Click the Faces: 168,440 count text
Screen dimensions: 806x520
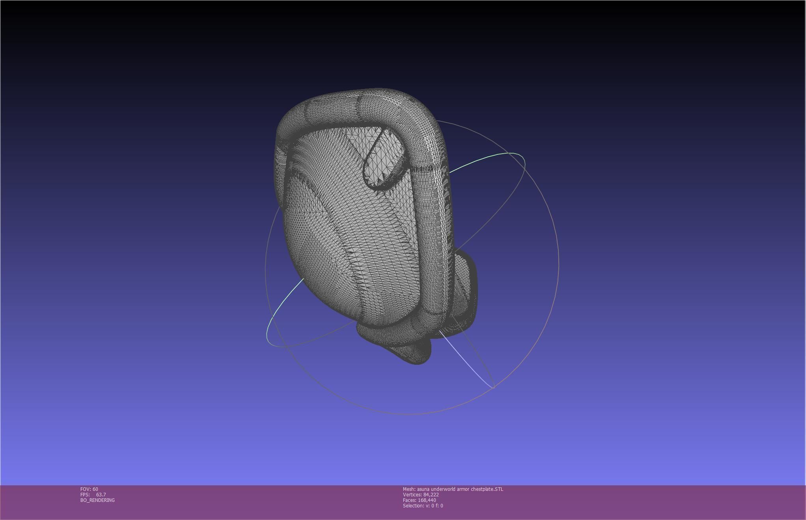coord(419,500)
